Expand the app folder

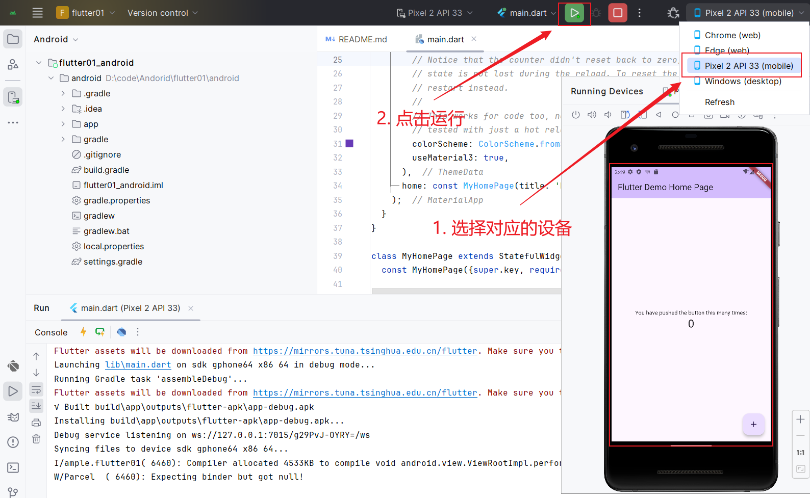coord(63,124)
